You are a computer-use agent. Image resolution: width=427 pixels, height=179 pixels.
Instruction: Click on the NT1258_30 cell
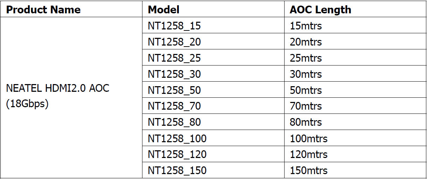(174, 74)
